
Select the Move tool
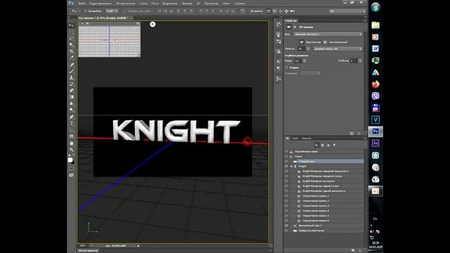pos(72,25)
